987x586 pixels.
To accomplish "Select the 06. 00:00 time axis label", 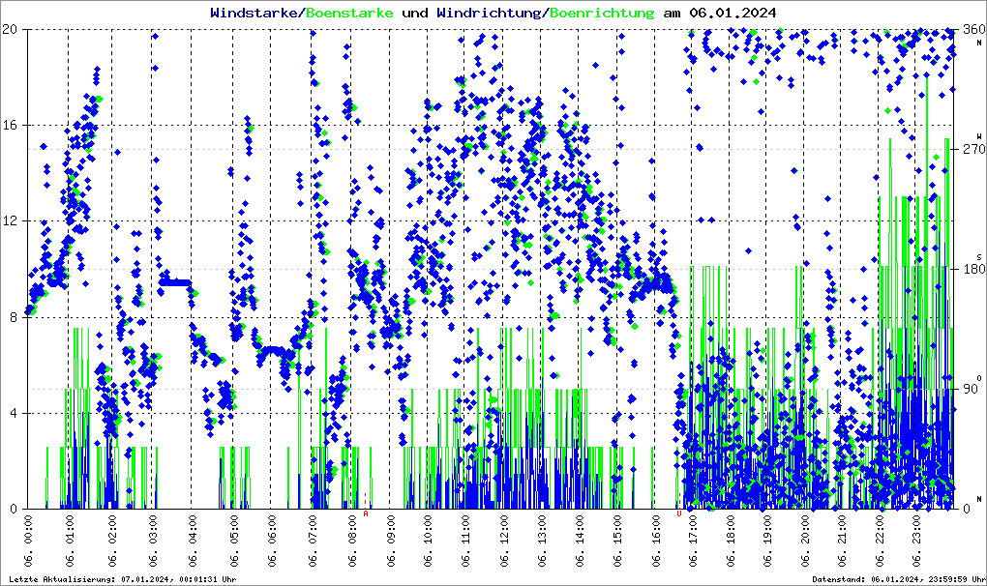I will click(x=29, y=542).
